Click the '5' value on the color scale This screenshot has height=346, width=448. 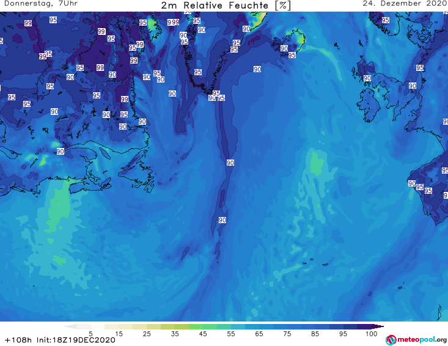pos(90,334)
